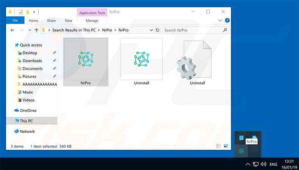Image resolution: width=299 pixels, height=170 pixels.
Task: Select the NrPro application file
Action: (x=86, y=62)
